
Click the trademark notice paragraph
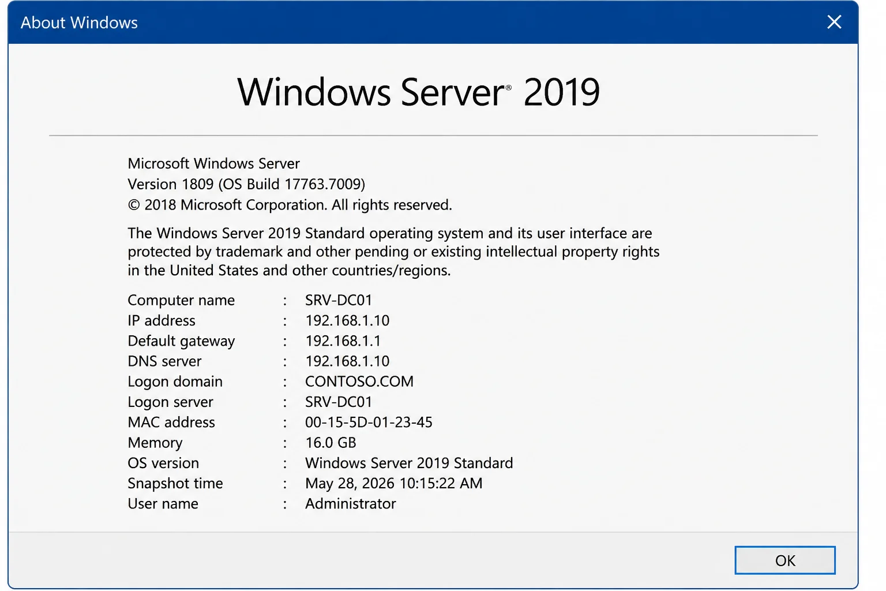[393, 252]
